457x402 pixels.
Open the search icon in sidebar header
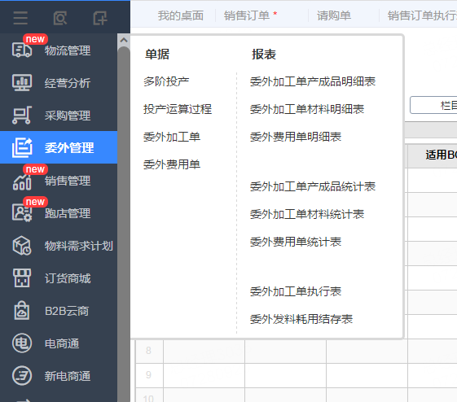click(60, 18)
